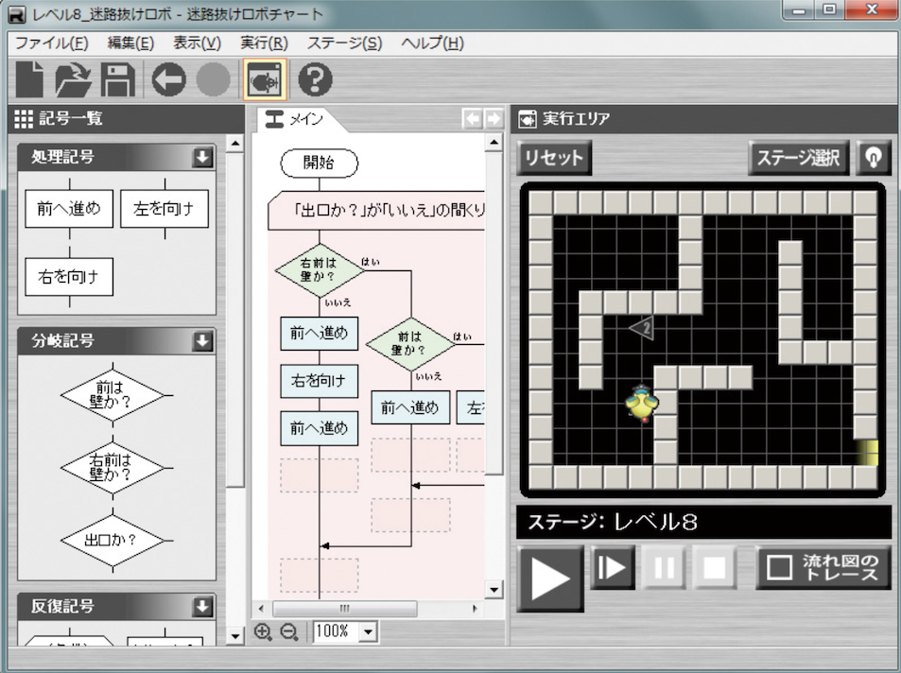
Task: Click the 記号一覧 grid icon
Action: click(x=24, y=119)
